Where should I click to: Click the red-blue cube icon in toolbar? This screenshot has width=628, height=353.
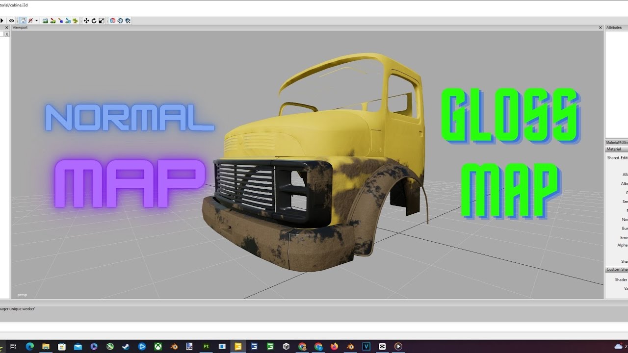point(113,21)
